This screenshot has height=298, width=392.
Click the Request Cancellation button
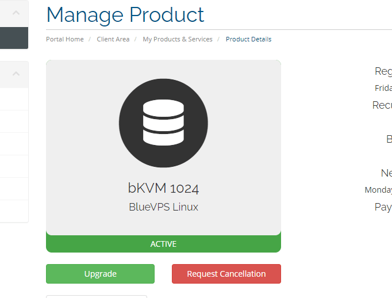[x=226, y=274]
